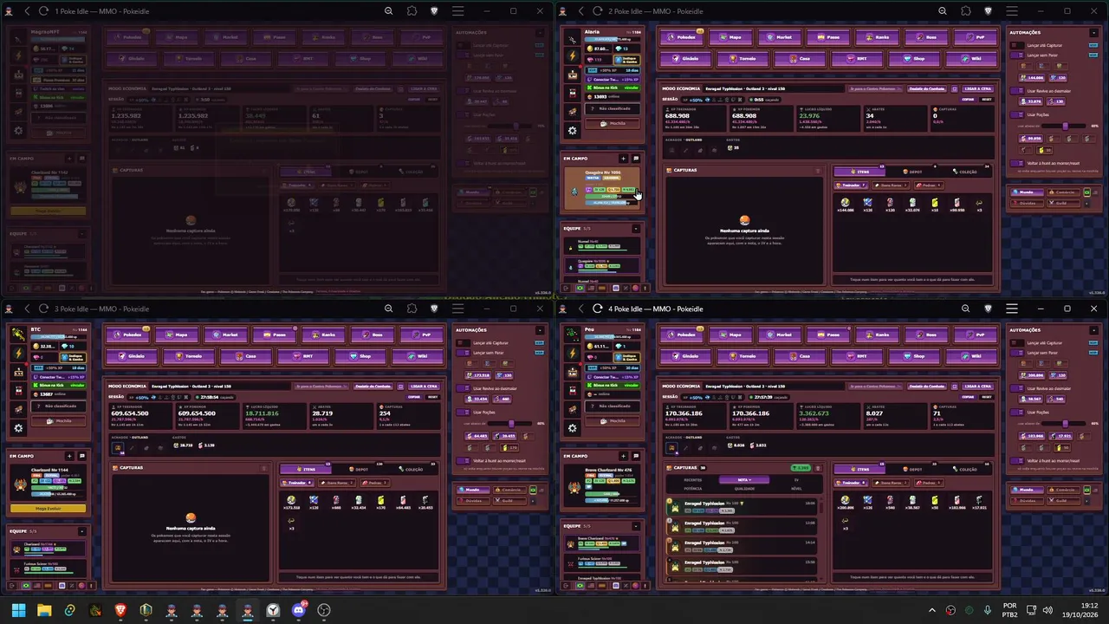
Task: Open settings gear in window 2 sidebar
Action: pyautogui.click(x=572, y=131)
